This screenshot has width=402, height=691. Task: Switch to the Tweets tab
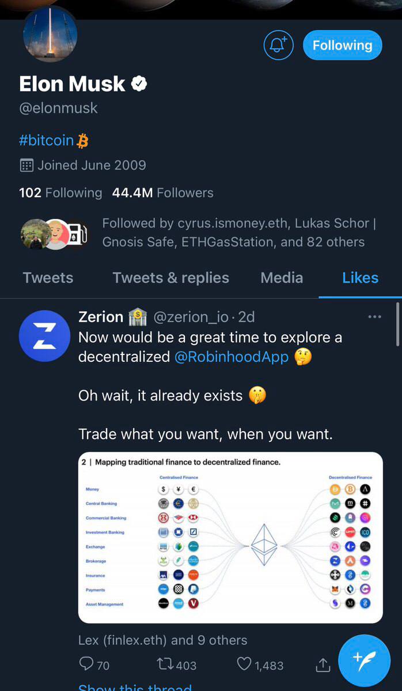pos(48,278)
